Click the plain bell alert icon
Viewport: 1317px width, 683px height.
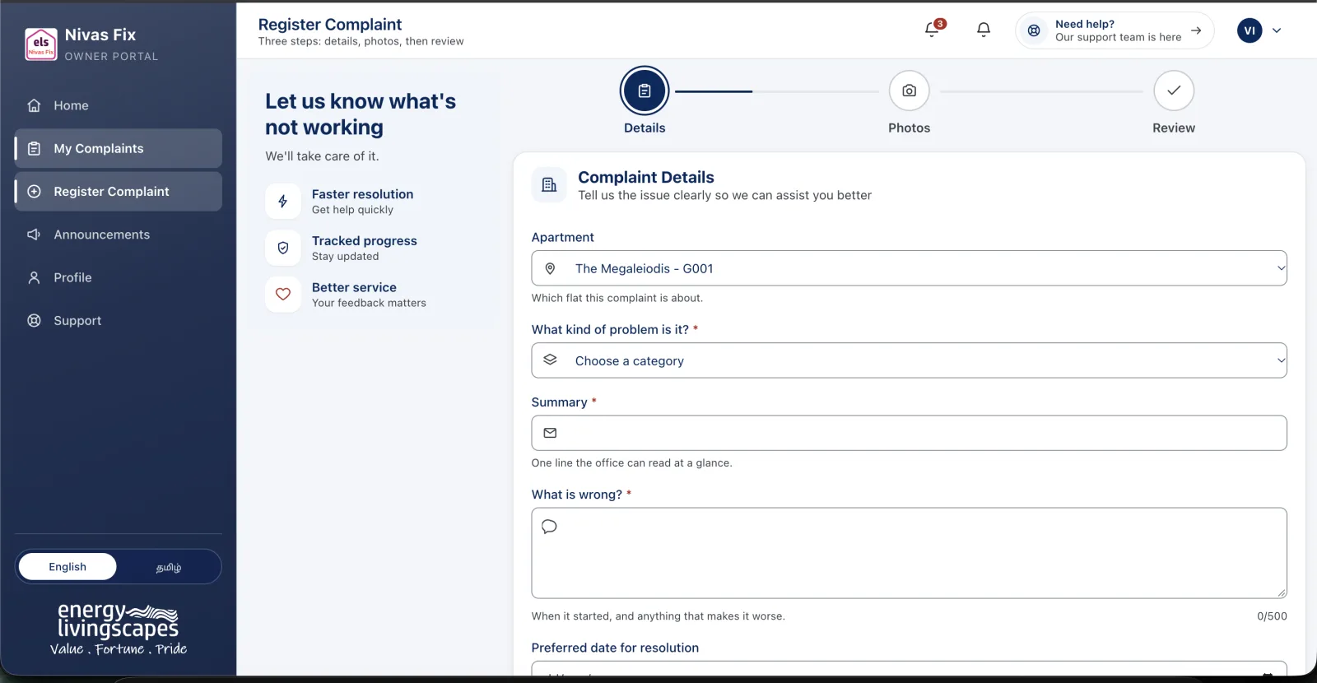click(984, 30)
